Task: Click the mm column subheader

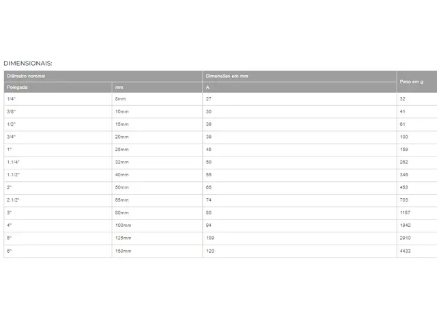Action: [157, 87]
